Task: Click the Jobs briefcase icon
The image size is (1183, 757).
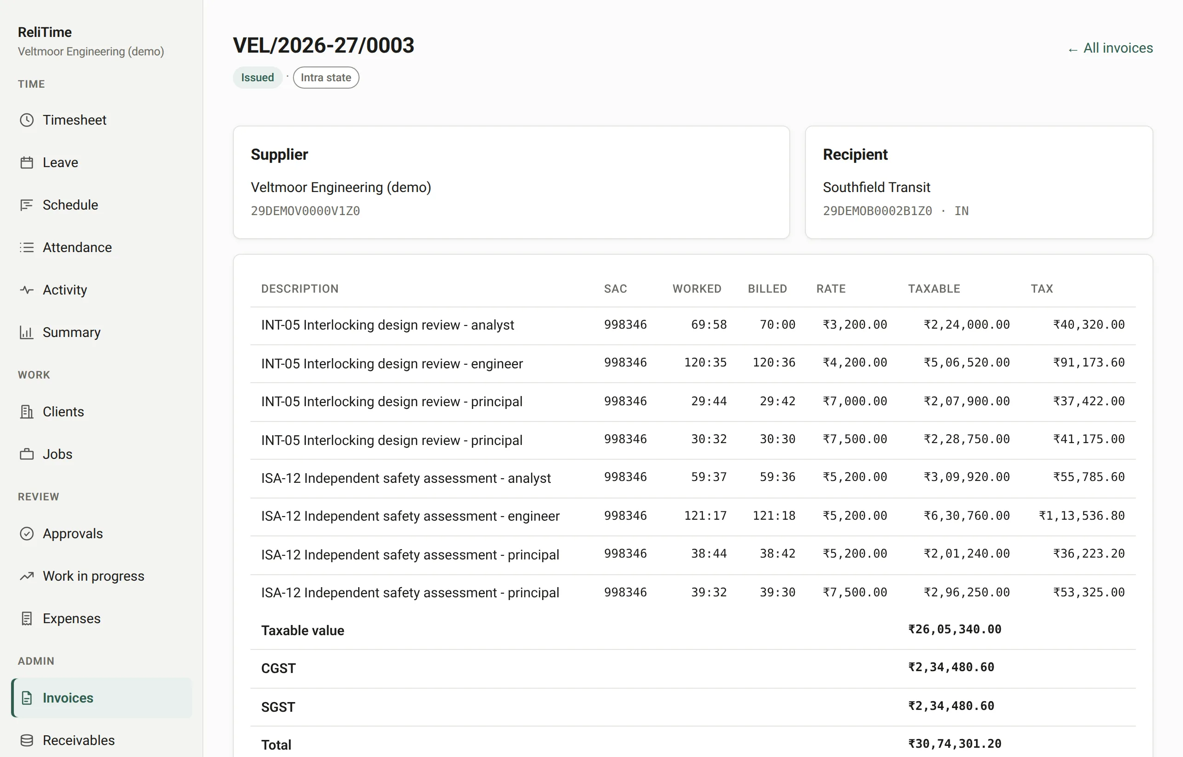Action: pos(27,454)
